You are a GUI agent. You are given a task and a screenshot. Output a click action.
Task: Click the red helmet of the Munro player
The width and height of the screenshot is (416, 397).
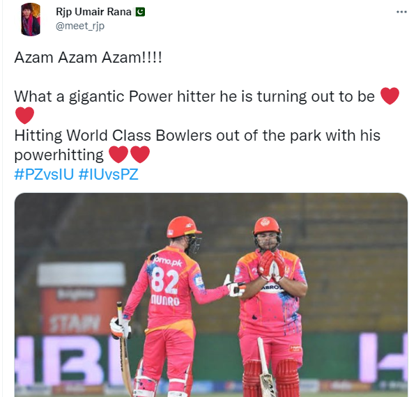pos(183,227)
